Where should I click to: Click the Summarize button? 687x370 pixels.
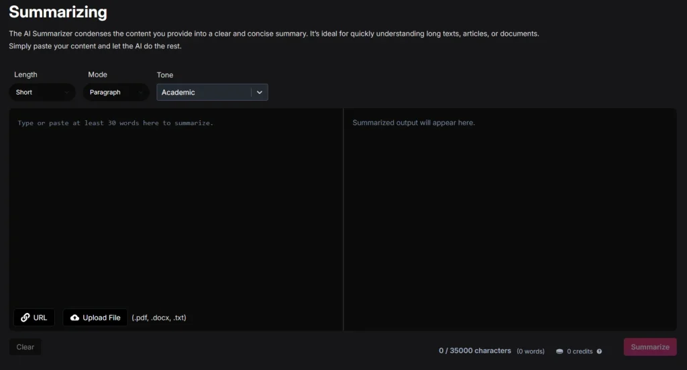tap(650, 346)
